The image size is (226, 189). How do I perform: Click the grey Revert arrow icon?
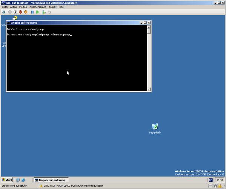click(49, 12)
